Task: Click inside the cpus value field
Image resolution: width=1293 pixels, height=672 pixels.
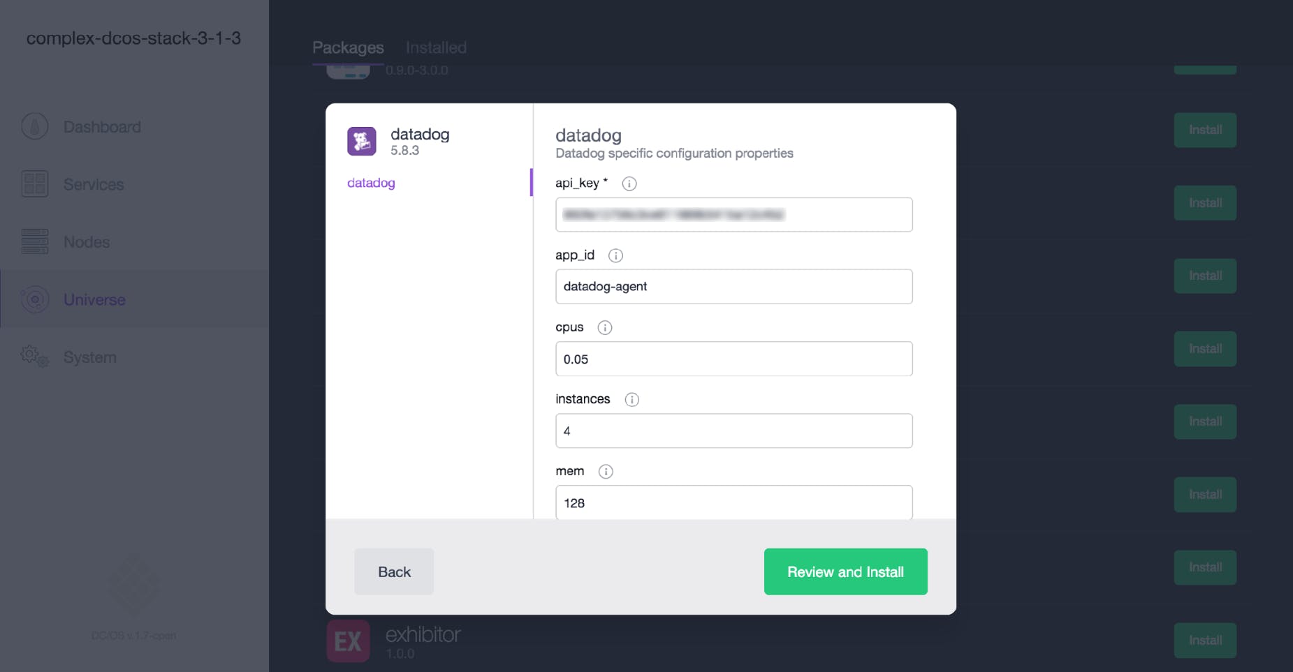Action: pos(733,359)
